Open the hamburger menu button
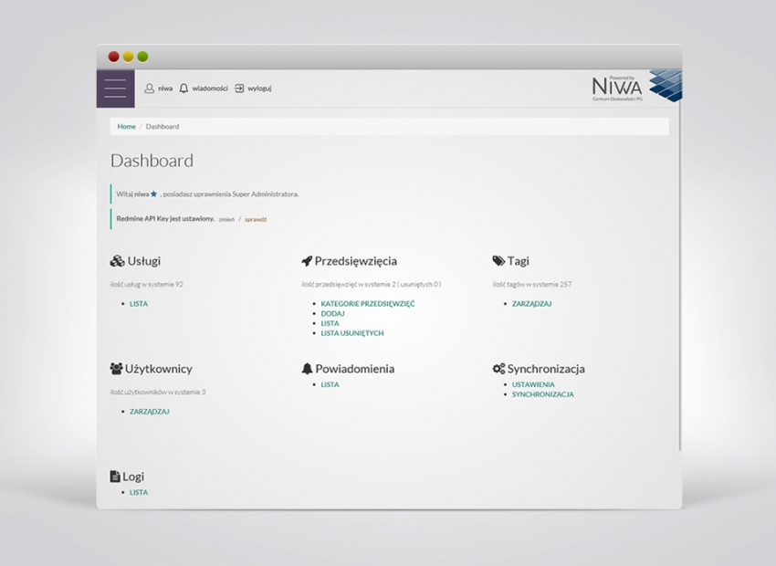This screenshot has height=566, width=776. (x=115, y=89)
